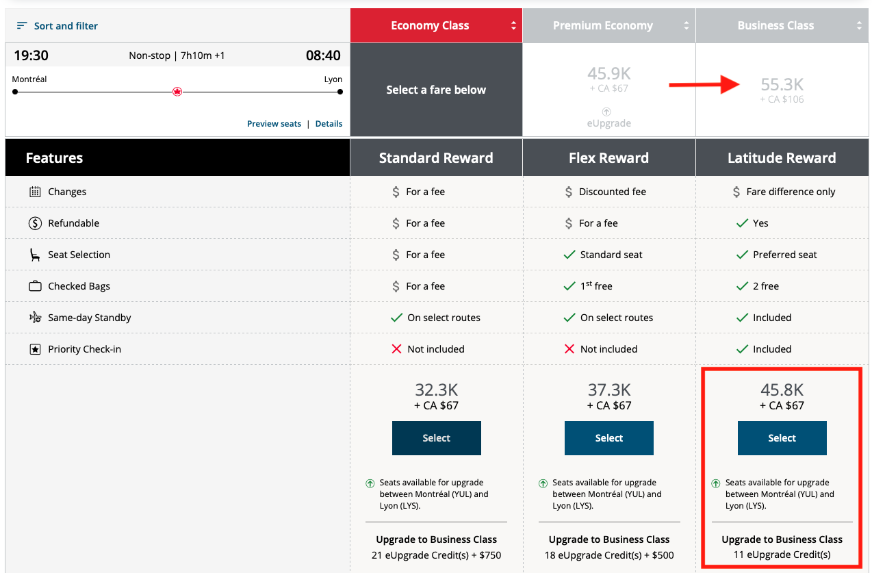Click the Sort and filter icon
The width and height of the screenshot is (872, 573).
21,25
